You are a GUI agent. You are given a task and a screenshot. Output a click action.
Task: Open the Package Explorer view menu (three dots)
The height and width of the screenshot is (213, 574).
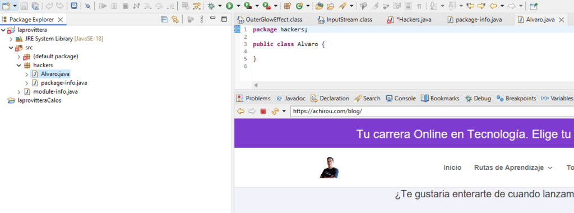pyautogui.click(x=202, y=20)
